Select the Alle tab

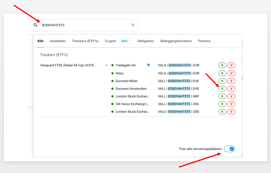(x=40, y=41)
